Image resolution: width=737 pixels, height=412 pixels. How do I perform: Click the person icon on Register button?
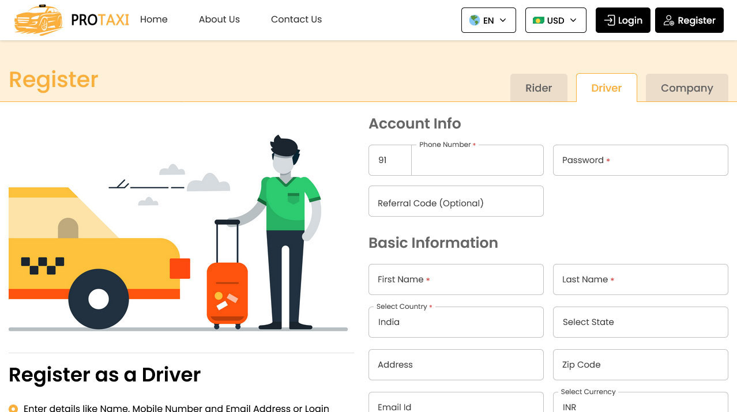point(669,20)
